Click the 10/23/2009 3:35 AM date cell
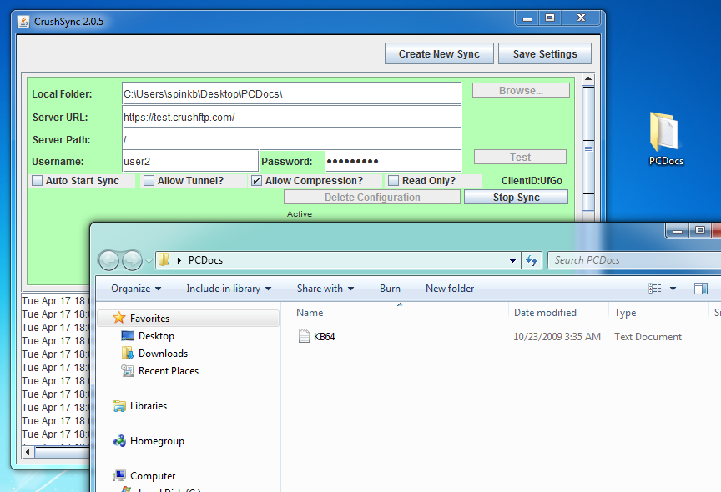 [x=557, y=337]
